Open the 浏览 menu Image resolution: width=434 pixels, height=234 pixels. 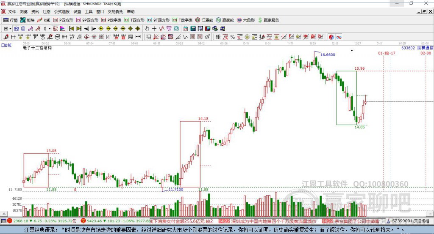pyautogui.click(x=24, y=11)
